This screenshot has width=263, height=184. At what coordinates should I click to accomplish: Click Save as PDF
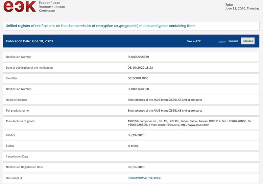[x=194, y=41]
